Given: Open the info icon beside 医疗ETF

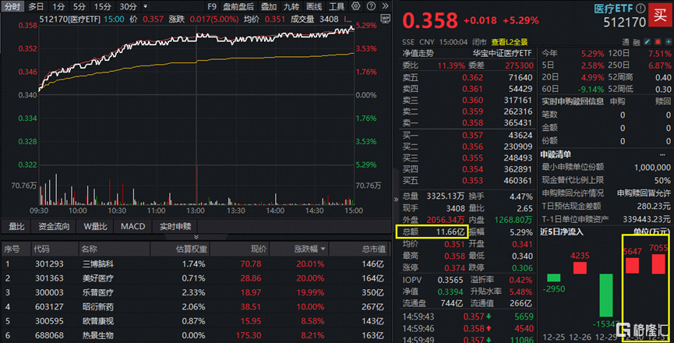Looking at the screenshot, I should 640,8.
